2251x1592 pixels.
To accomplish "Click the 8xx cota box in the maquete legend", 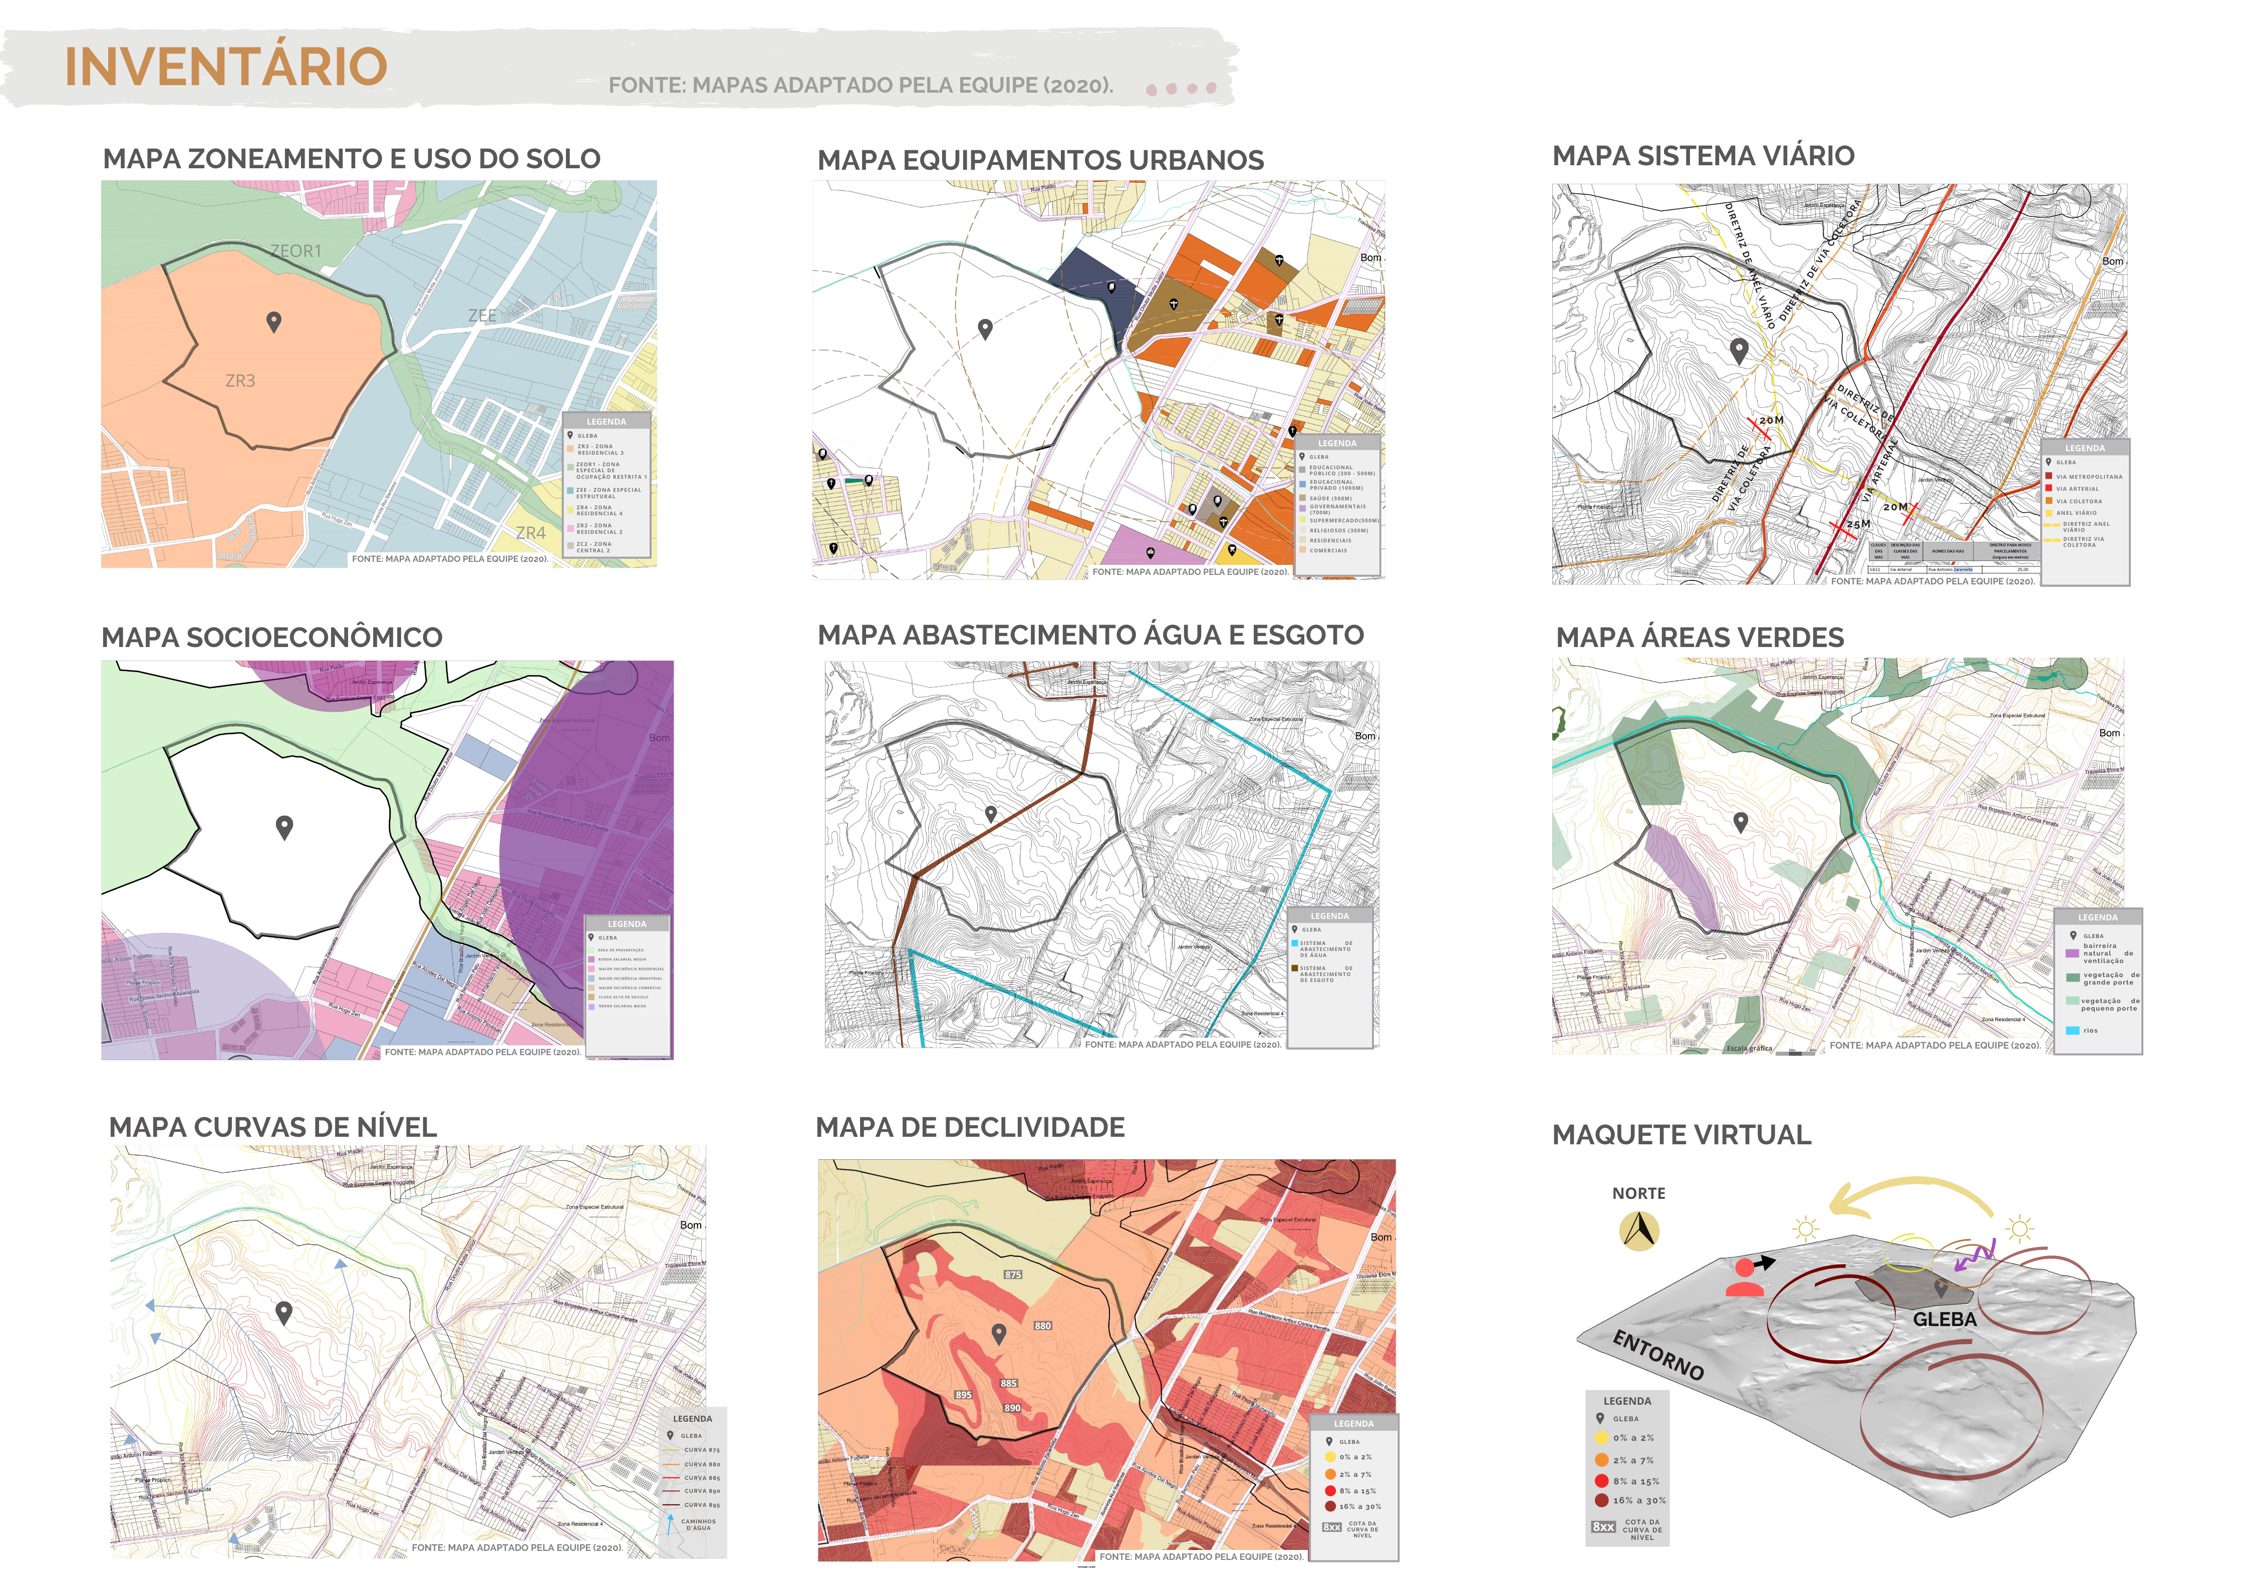I will 1603,1526.
